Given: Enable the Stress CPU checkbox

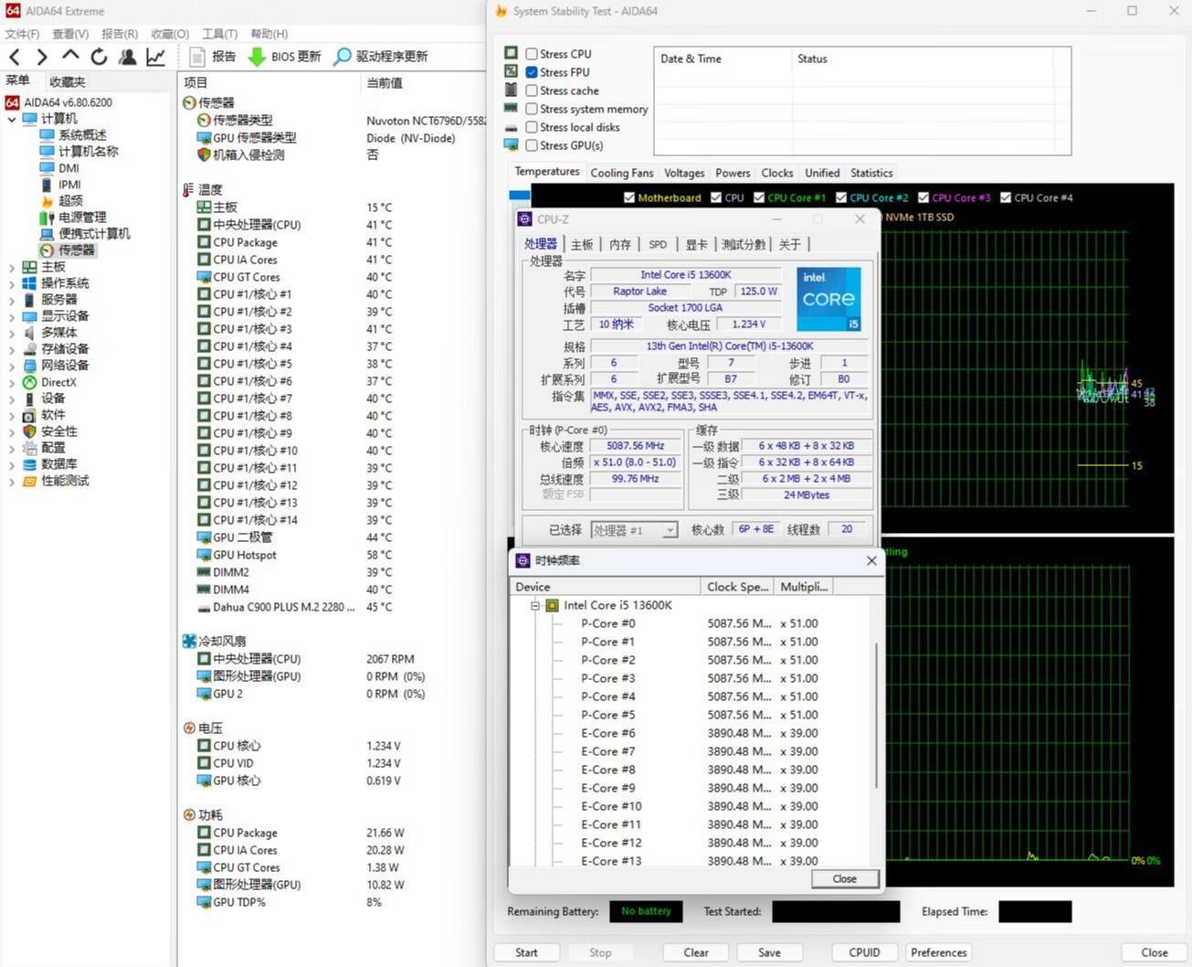Looking at the screenshot, I should 532,54.
